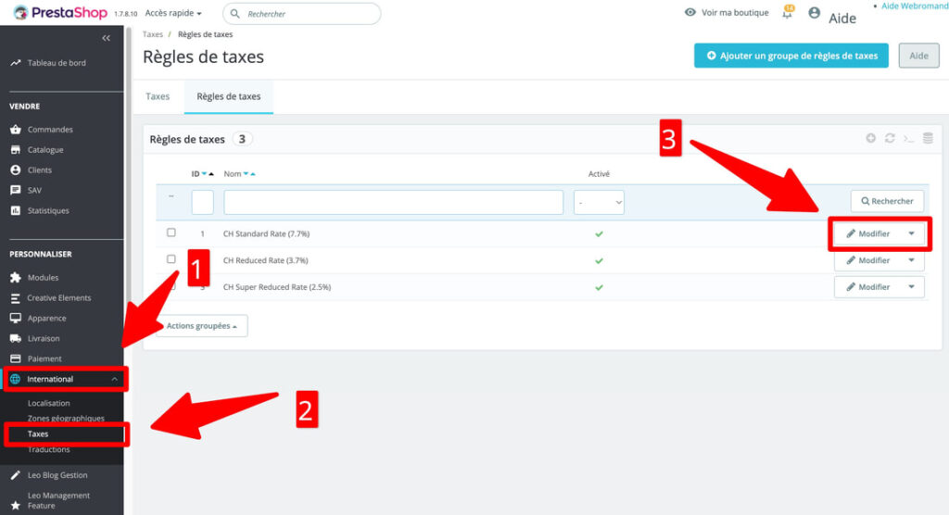Click Ajouter un groupe de règles de taxes
949x515 pixels.
791,56
